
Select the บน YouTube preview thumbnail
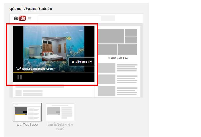pyautogui.click(x=27, y=112)
